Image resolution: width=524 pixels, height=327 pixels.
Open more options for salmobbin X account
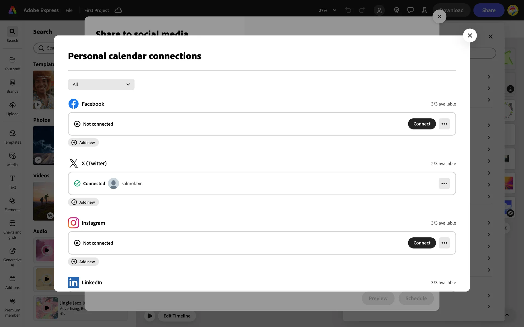[x=444, y=183]
